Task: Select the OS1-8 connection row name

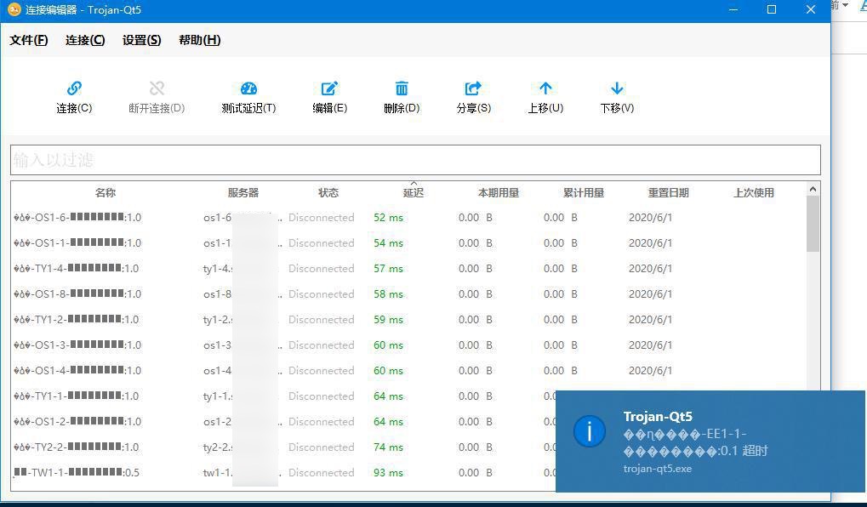Action: [x=77, y=293]
